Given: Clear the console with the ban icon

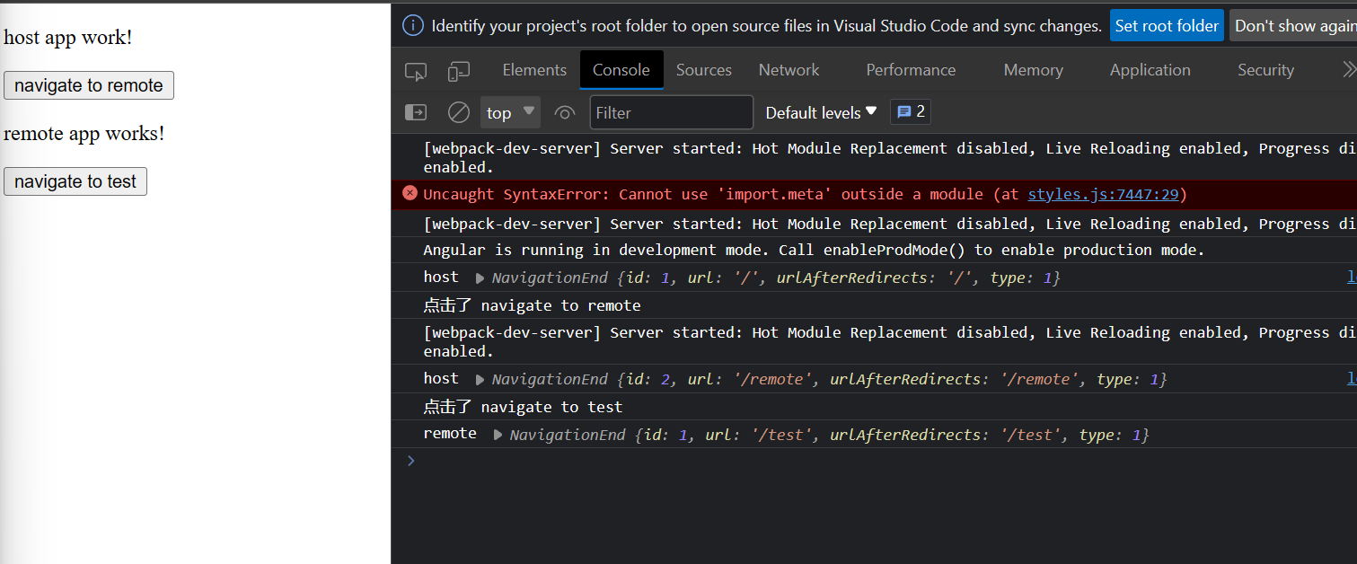Looking at the screenshot, I should coord(459,112).
